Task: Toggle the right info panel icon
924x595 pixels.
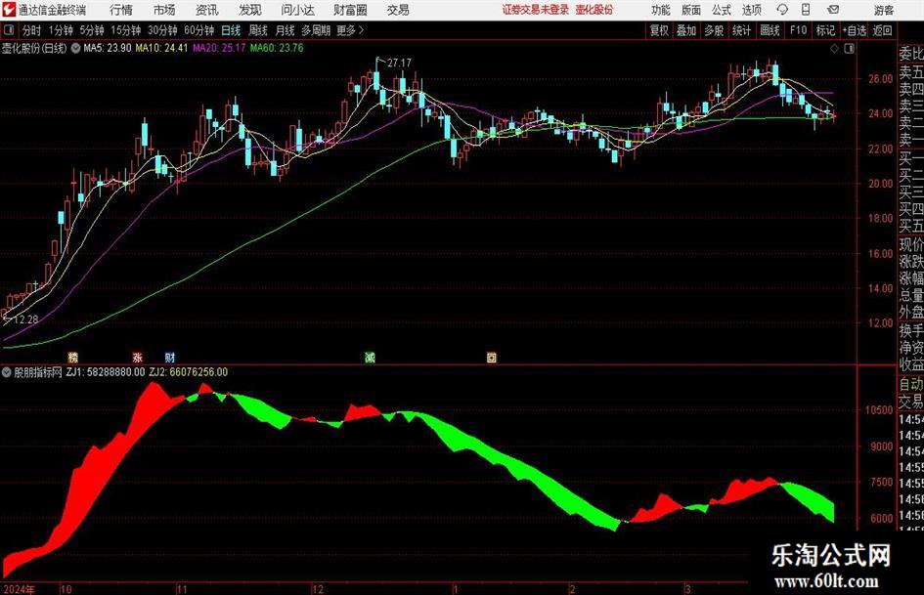Action: pyautogui.click(x=849, y=49)
